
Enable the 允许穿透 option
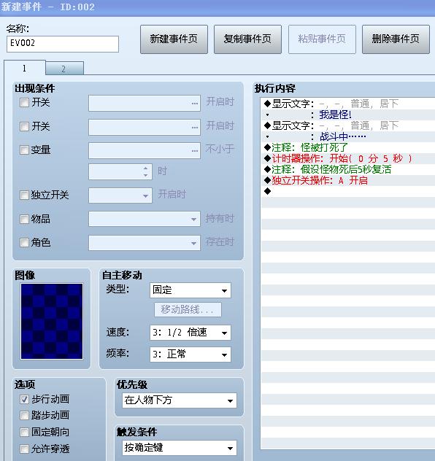[24, 449]
